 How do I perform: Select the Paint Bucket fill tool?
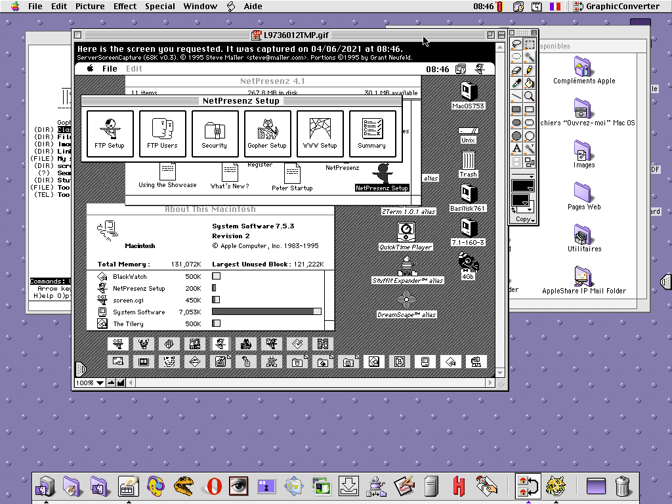click(x=530, y=83)
